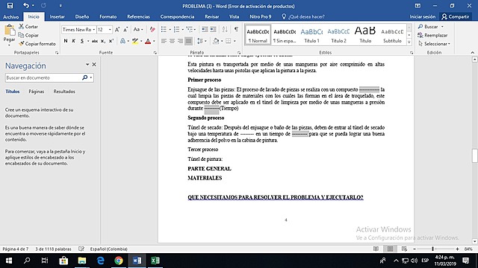Image resolution: width=478 pixels, height=268 pixels.
Task: Open the Diseño tab
Action: pos(82,16)
